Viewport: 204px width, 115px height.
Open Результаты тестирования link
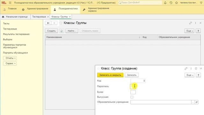click(x=16, y=34)
